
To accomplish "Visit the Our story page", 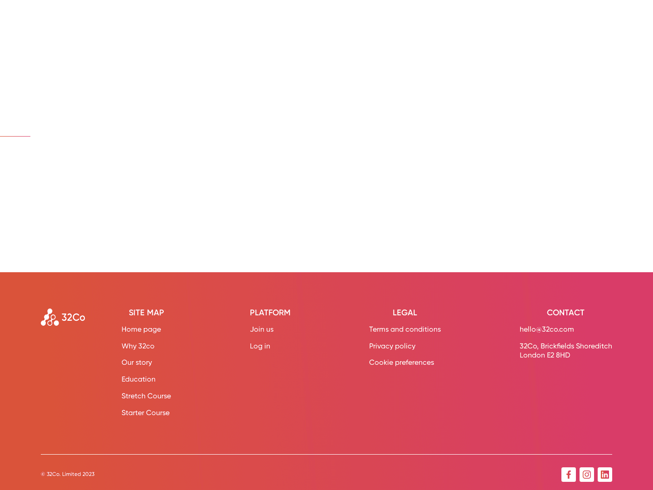I will pyautogui.click(x=136, y=363).
